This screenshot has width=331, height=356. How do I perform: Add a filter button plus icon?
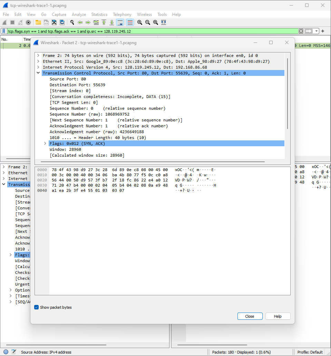click(323, 31)
